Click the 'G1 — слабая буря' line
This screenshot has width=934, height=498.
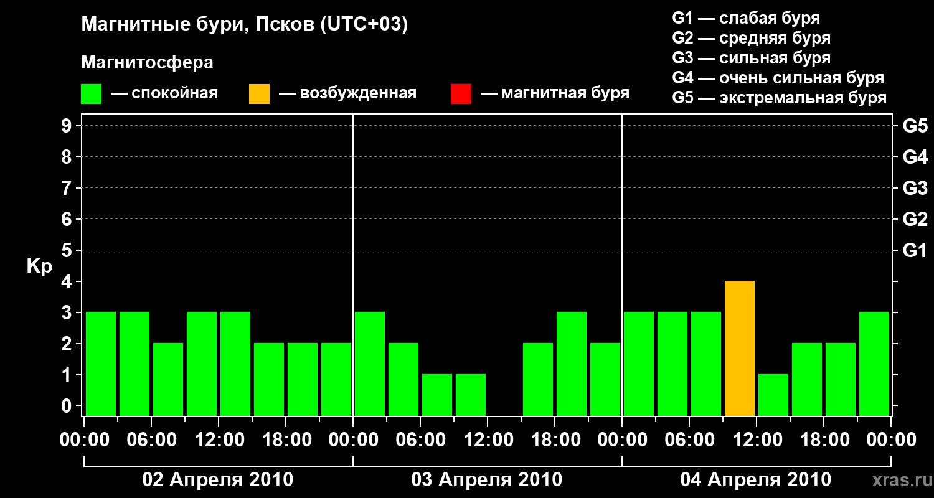pyautogui.click(x=746, y=17)
